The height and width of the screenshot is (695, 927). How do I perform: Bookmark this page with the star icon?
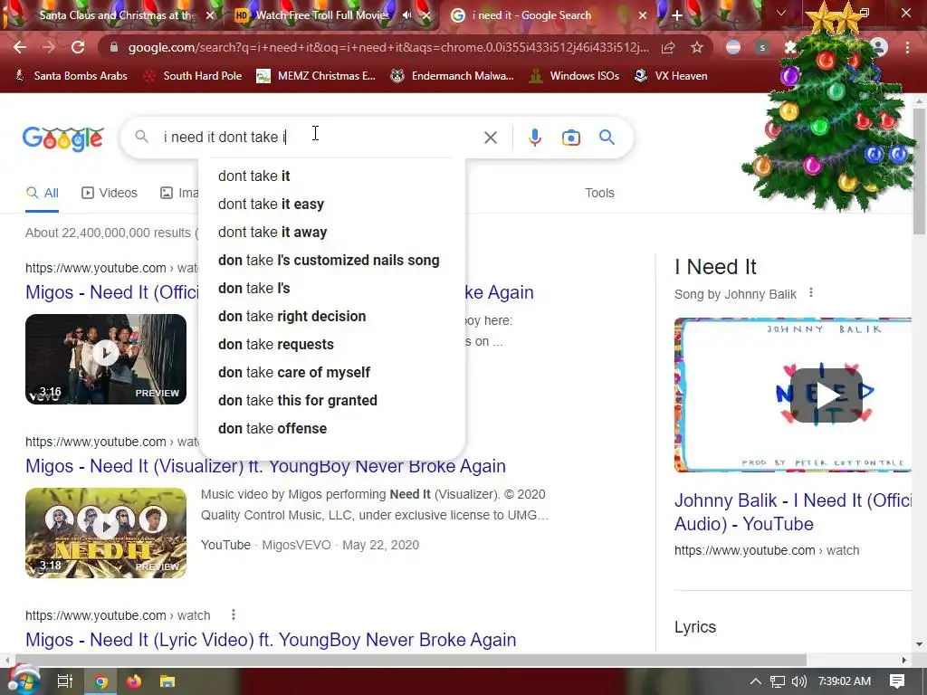coord(697,47)
